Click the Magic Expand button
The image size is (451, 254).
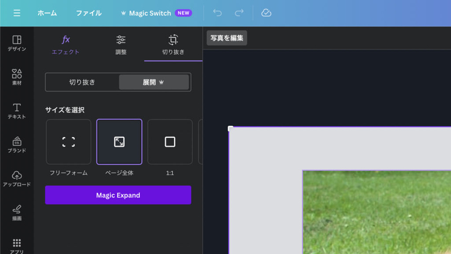click(x=118, y=195)
